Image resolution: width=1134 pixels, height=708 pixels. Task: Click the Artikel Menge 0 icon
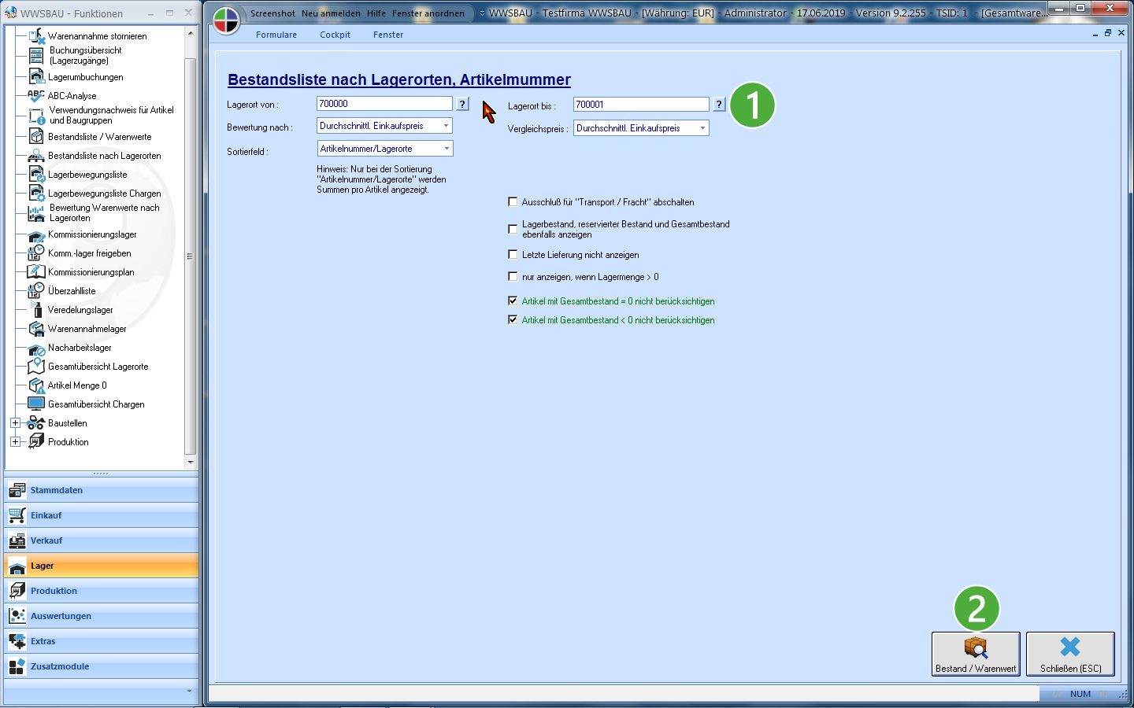36,385
